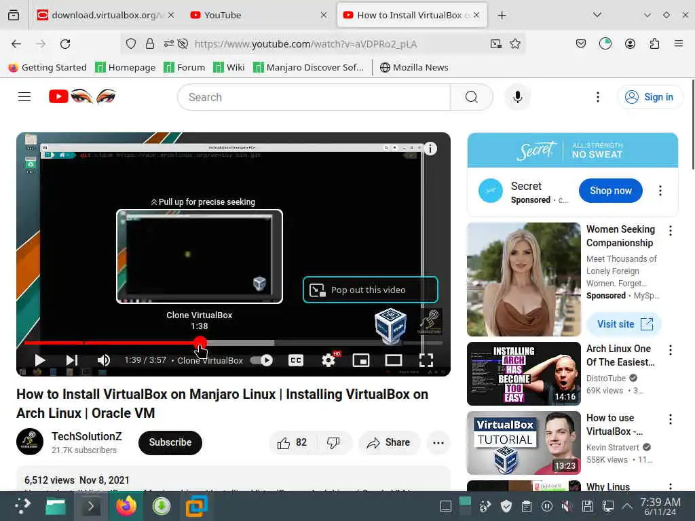Open file manager from taskbar
The image size is (695, 521).
tap(56, 506)
